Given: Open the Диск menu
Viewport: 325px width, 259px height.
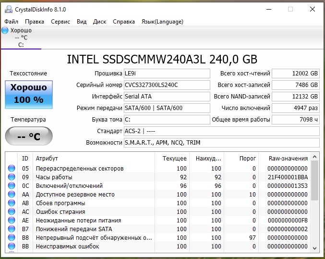Looking at the screenshot, I should coord(99,22).
